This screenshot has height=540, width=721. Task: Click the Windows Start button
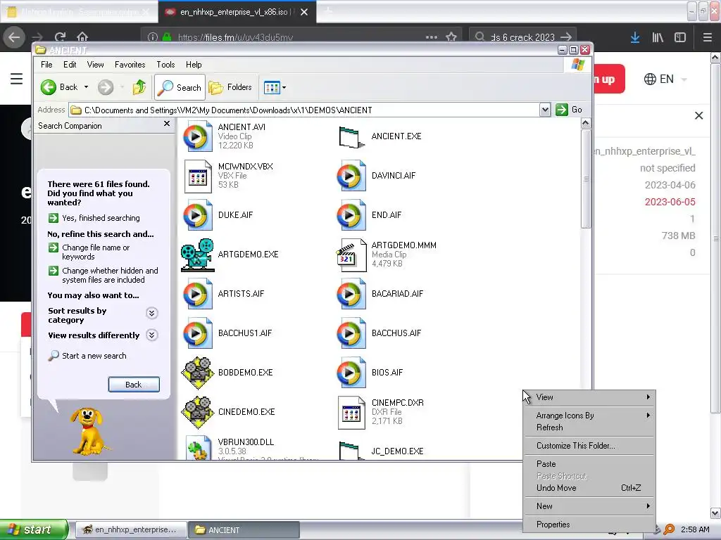34,529
